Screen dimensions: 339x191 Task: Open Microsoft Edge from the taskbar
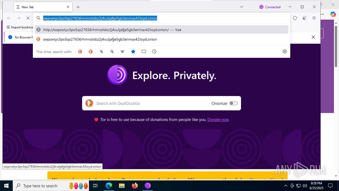click(109, 186)
